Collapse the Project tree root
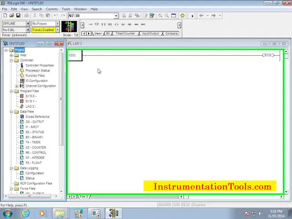 (6, 50)
